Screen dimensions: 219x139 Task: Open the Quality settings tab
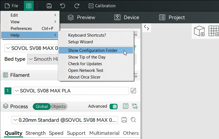pos(14,133)
